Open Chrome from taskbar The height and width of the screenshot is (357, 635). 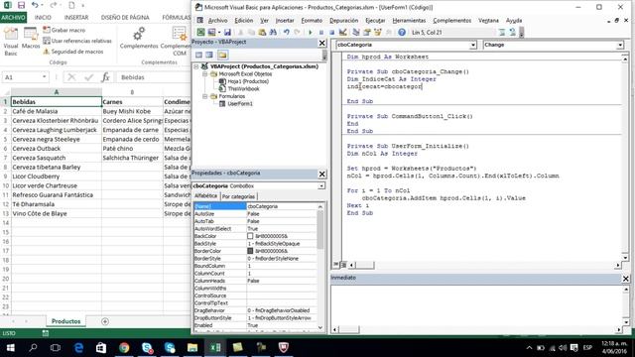124,348
